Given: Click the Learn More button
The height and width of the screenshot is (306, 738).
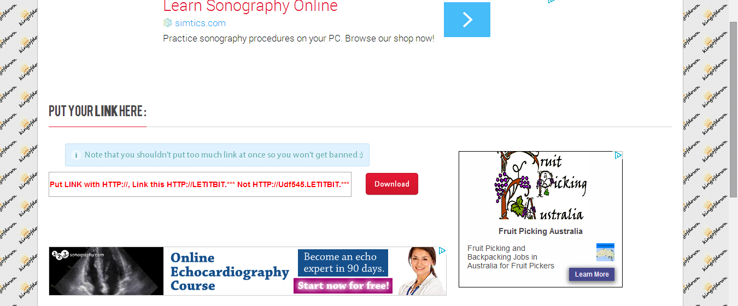Looking at the screenshot, I should pos(591,274).
